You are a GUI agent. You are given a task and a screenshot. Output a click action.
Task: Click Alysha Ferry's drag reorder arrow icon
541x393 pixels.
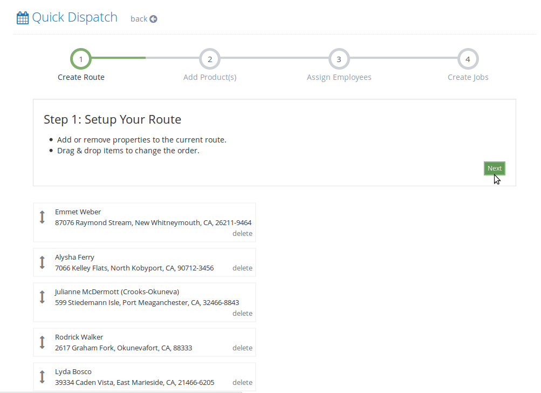[x=42, y=262]
